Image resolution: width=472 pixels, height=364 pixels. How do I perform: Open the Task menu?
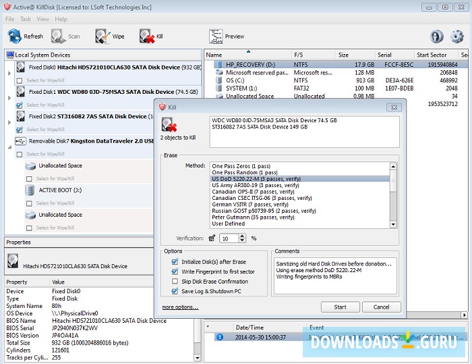pos(26,20)
